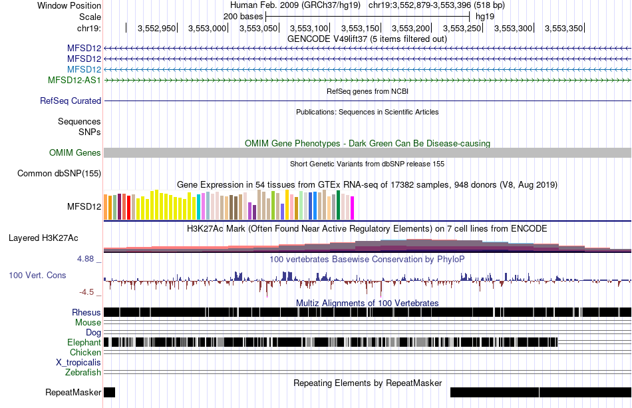This screenshot has height=408, width=632.
Task: Select the MFSD12-AS1 transcript label
Action: pos(74,81)
